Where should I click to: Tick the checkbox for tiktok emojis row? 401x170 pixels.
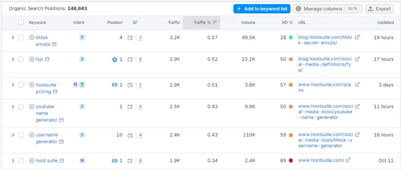point(21,38)
